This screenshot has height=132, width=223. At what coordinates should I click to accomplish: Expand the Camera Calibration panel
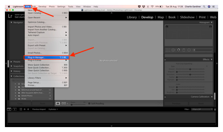[212, 97]
